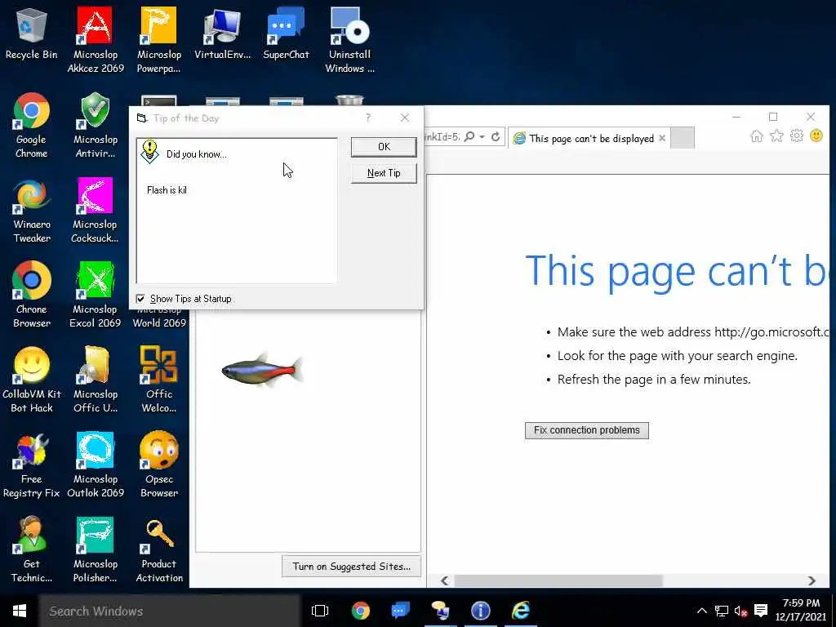
Task: Open Microslop Polisher... desktop shortcut
Action: (x=95, y=549)
